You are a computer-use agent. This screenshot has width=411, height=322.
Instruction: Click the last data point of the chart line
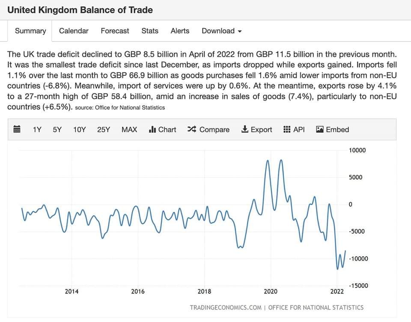click(345, 251)
